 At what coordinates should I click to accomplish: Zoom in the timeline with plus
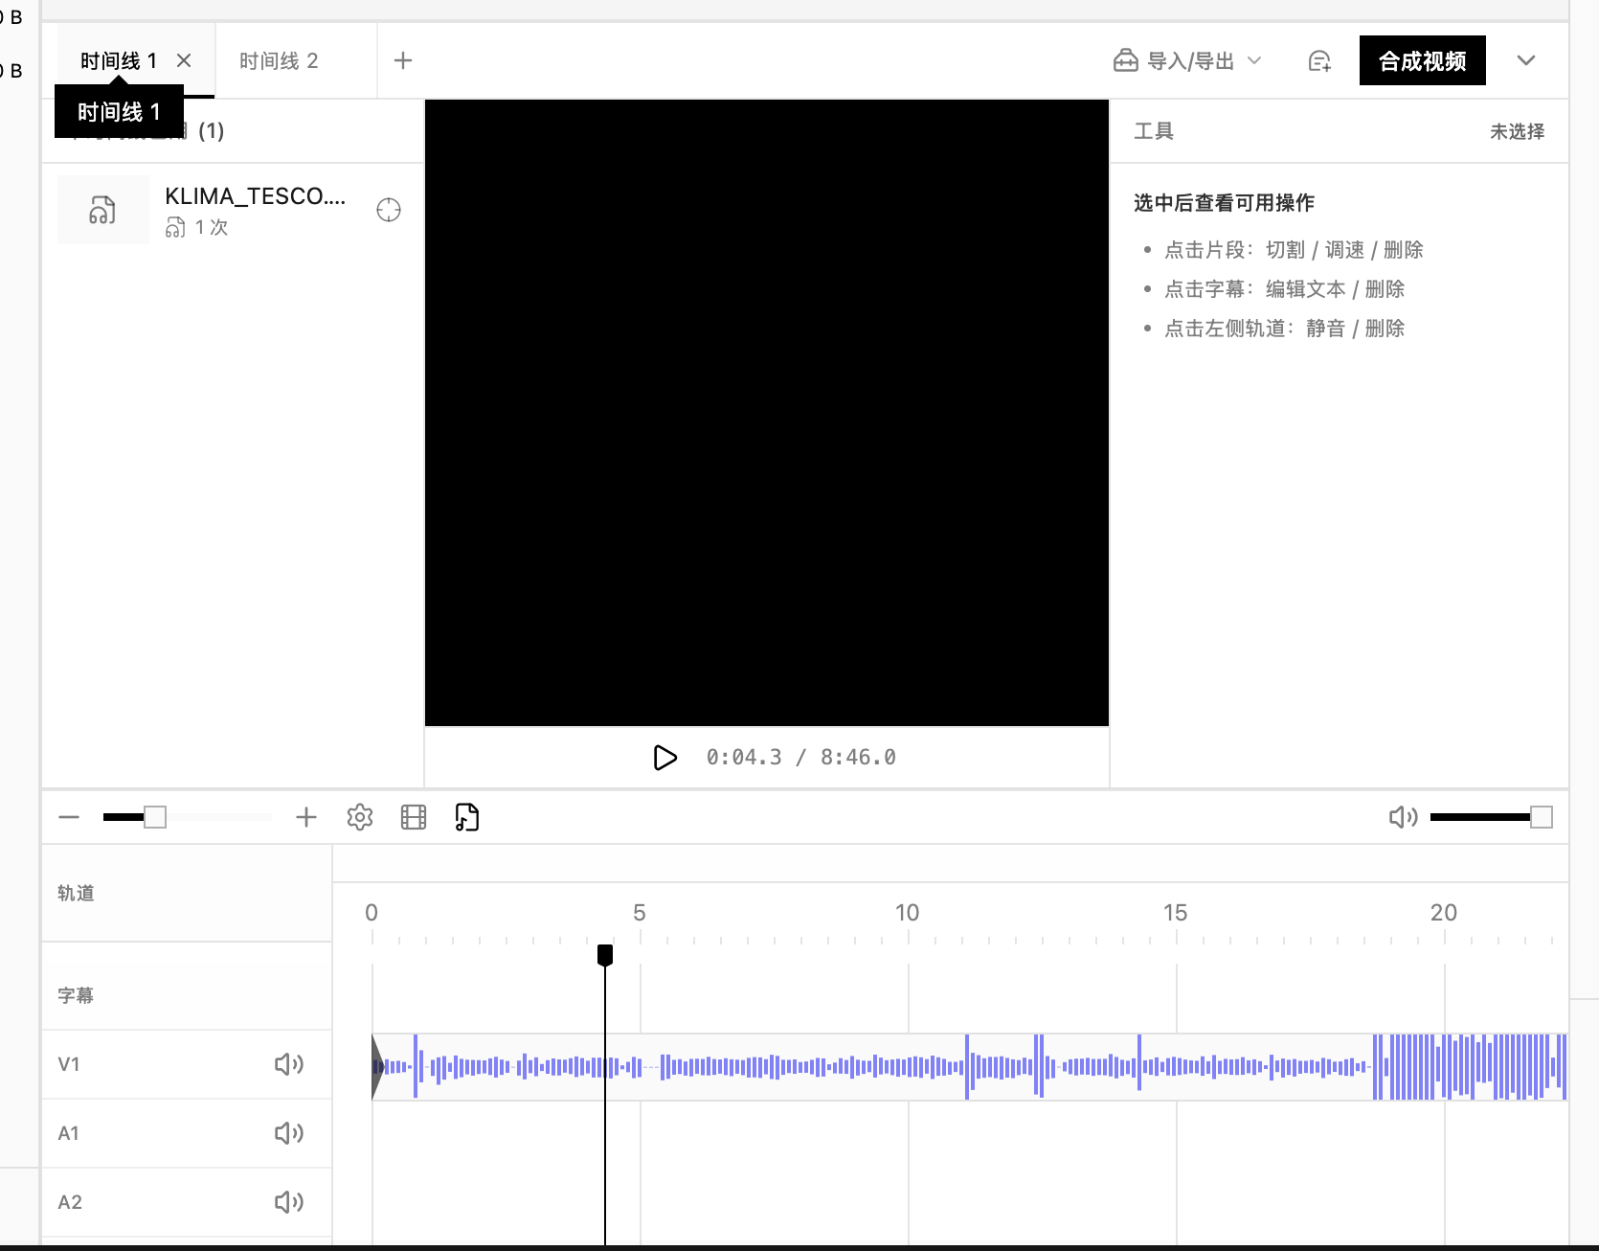305,817
